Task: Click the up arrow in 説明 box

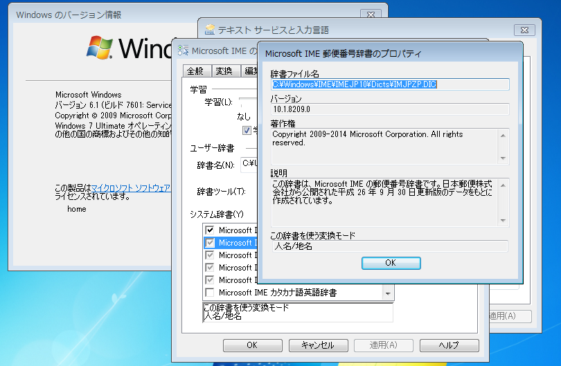Action: tap(504, 183)
